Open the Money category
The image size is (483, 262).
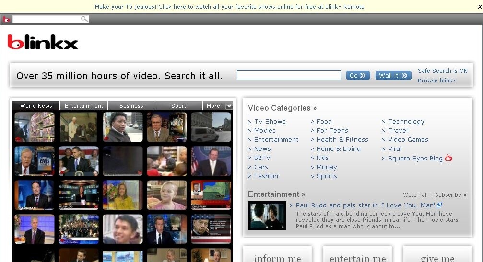coord(327,167)
